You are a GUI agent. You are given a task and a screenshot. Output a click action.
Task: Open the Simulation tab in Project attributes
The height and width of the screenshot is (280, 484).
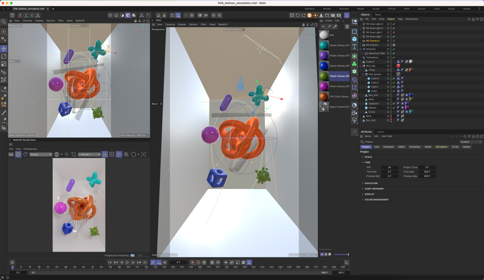coord(441,147)
